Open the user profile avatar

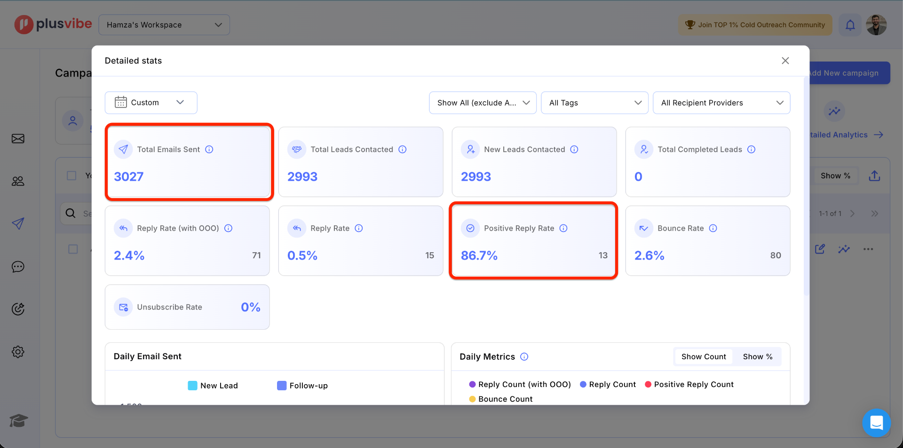(876, 25)
